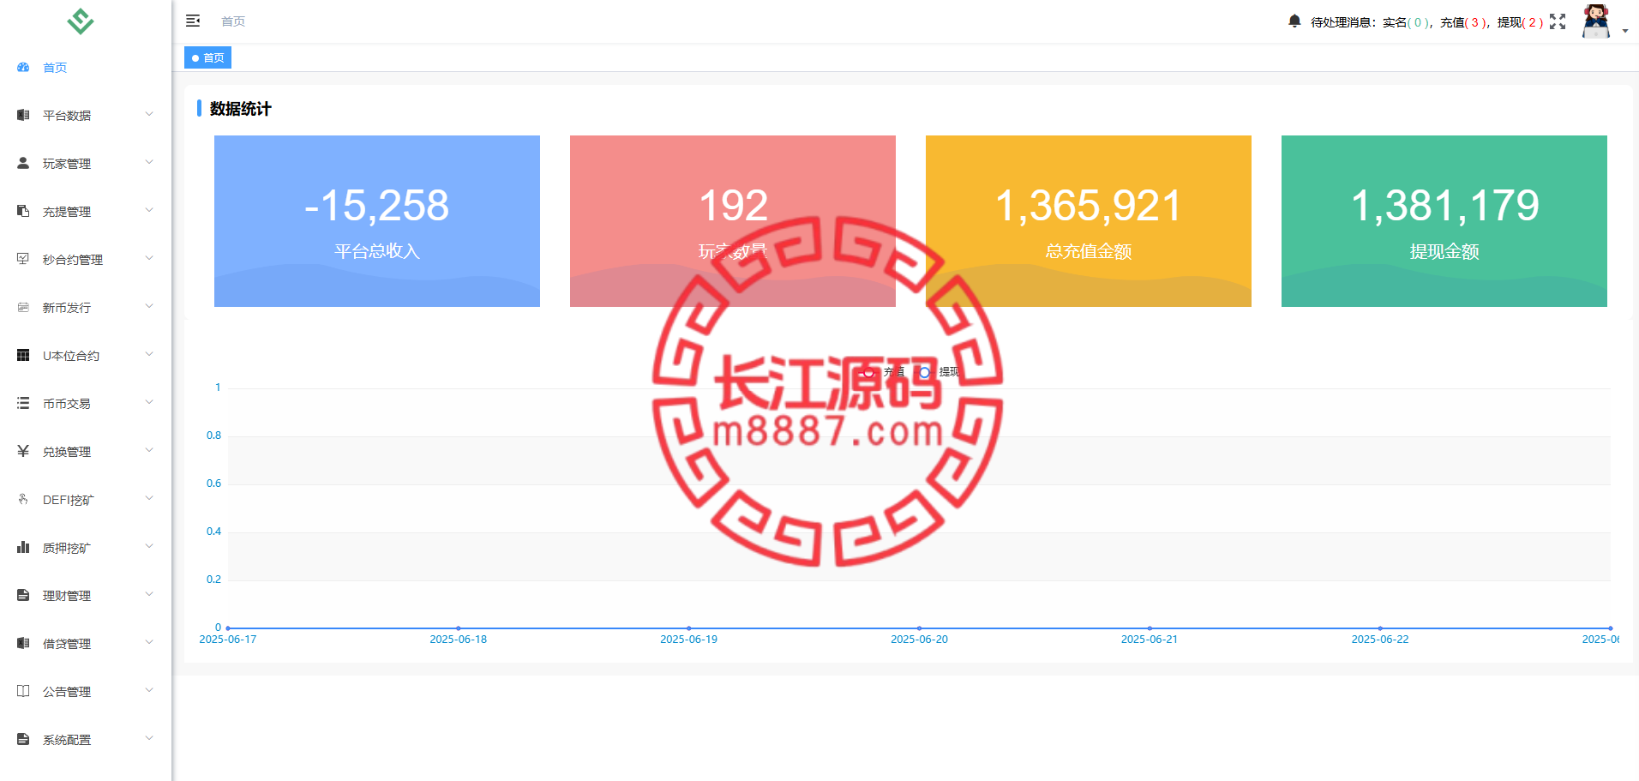1639x781 pixels.
Task: Click the 平台总收入 -15,258 card
Action: pos(377,221)
